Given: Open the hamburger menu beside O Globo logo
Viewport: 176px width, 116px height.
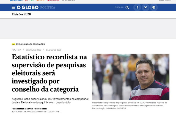Looking at the screenshot, I should pyautogui.click(x=13, y=7).
